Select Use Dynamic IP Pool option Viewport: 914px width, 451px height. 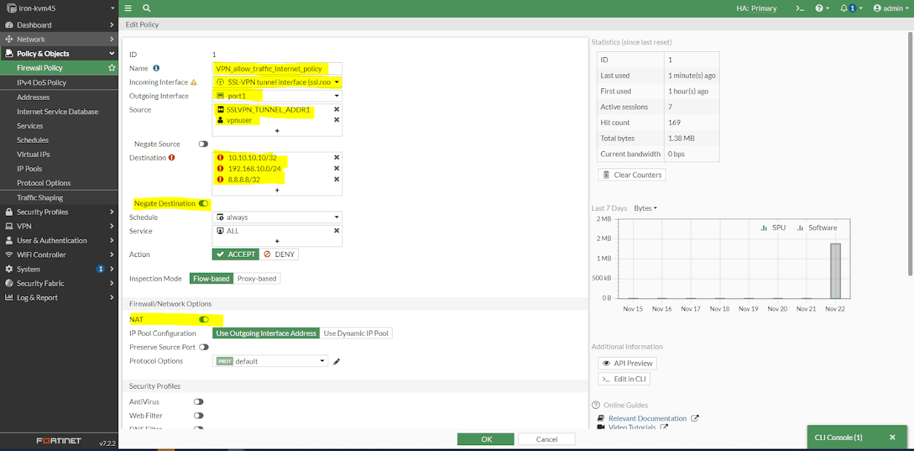click(356, 333)
